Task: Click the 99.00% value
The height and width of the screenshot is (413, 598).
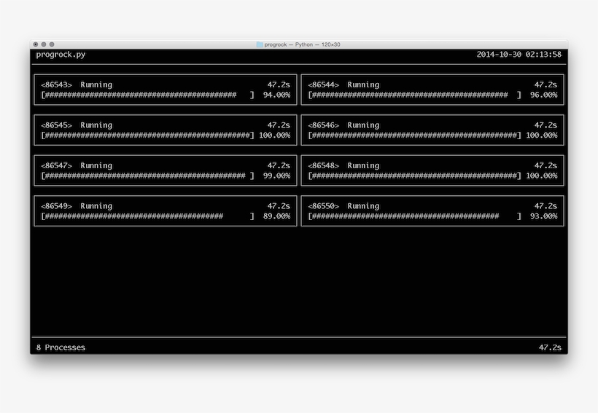Action: 276,176
